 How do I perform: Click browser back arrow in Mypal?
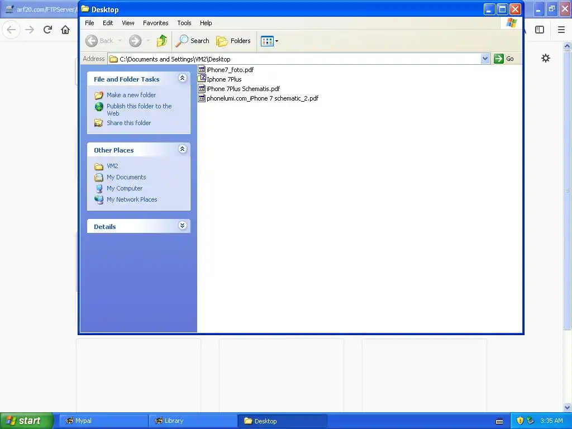[11, 30]
